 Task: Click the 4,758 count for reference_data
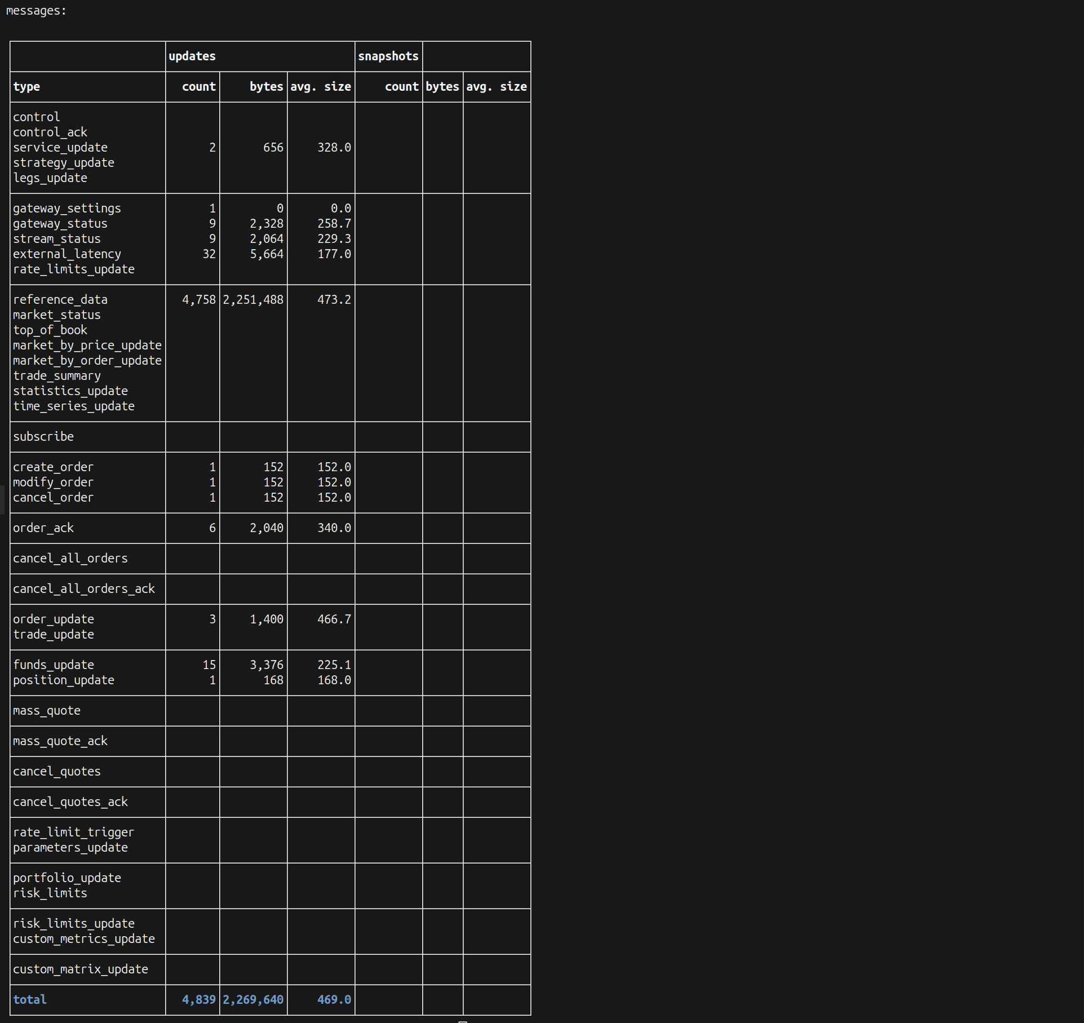pyautogui.click(x=199, y=300)
